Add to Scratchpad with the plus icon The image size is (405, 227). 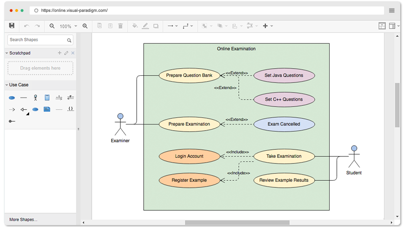(59, 52)
